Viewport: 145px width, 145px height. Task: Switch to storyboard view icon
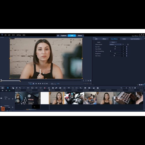[3, 88]
